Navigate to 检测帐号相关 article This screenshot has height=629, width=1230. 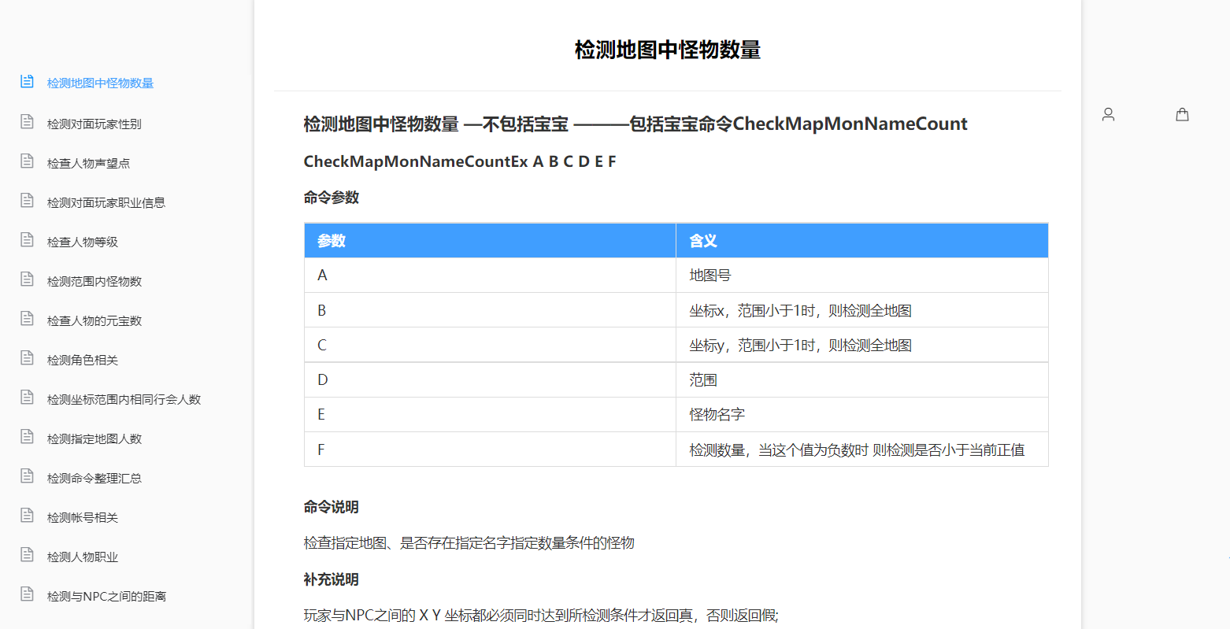point(83,518)
